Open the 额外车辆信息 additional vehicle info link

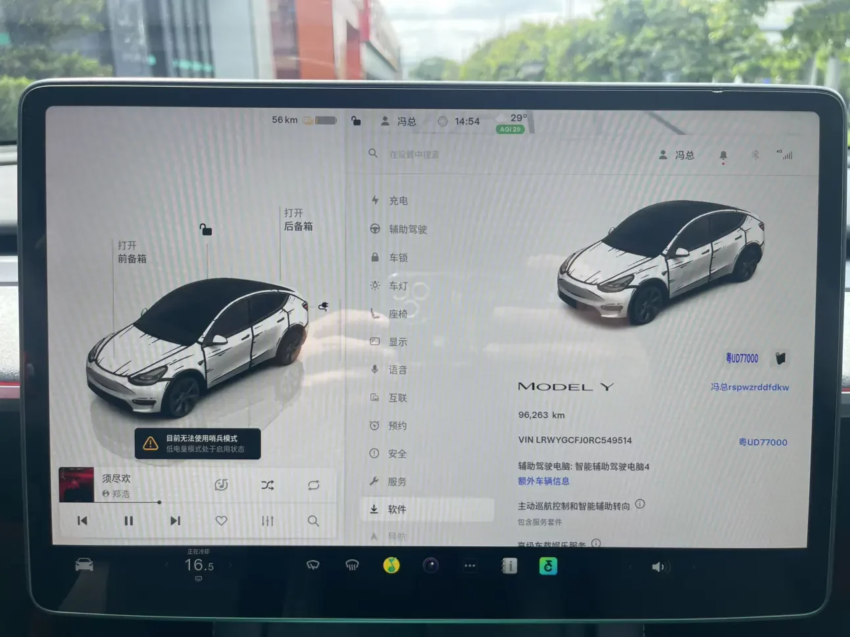click(543, 481)
